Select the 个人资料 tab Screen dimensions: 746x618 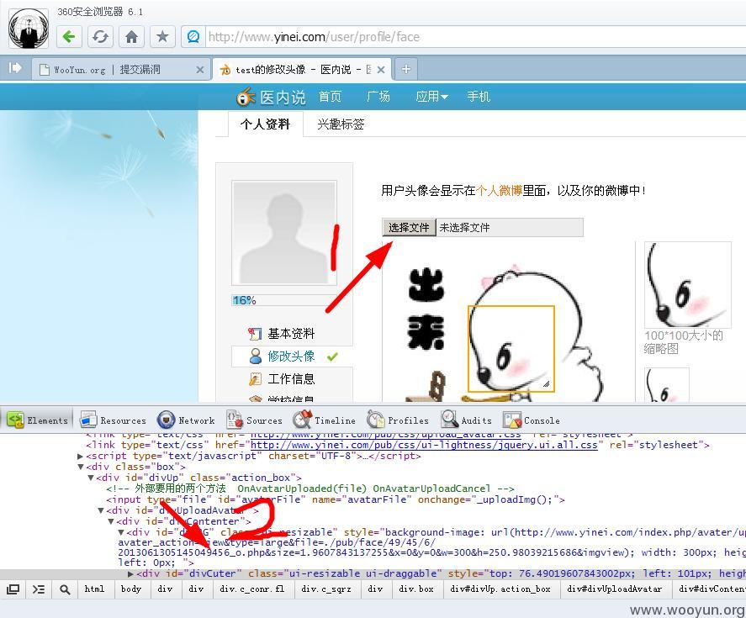pyautogui.click(x=266, y=124)
